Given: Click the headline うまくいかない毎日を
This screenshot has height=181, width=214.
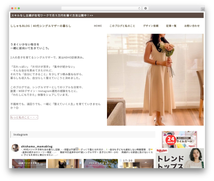Looking at the screenshot, I should pyautogui.click(x=25, y=45).
